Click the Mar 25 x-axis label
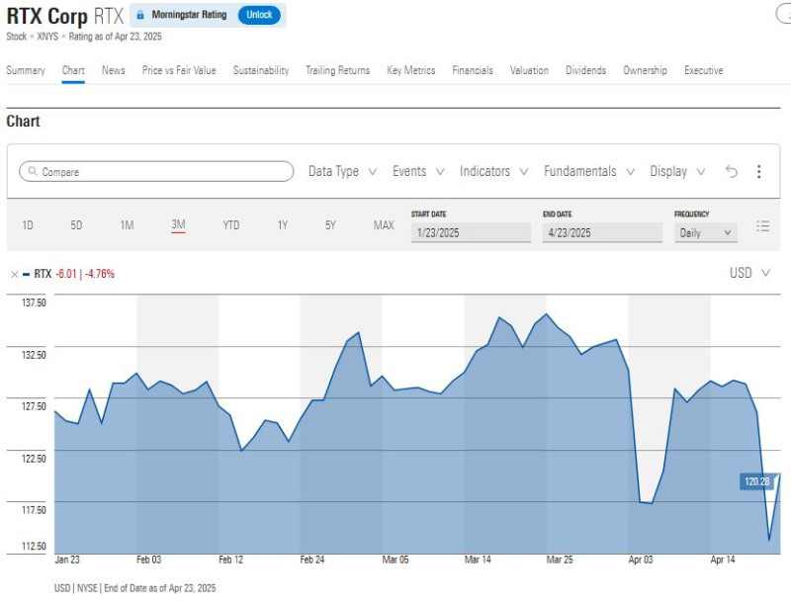This screenshot has height=605, width=791. point(560,560)
